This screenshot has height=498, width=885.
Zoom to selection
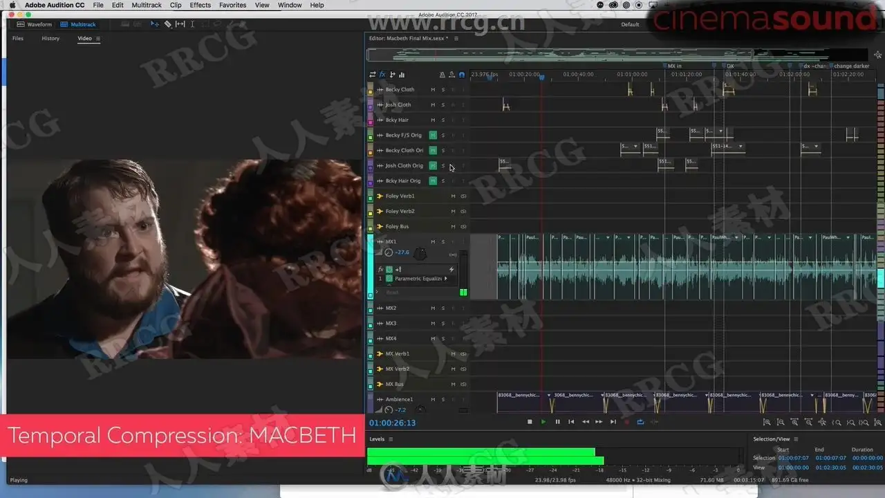click(864, 422)
